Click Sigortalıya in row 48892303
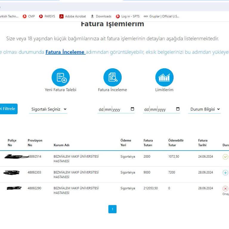 128,172
